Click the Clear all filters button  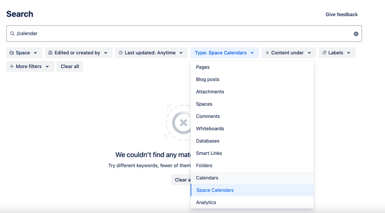(x=70, y=67)
